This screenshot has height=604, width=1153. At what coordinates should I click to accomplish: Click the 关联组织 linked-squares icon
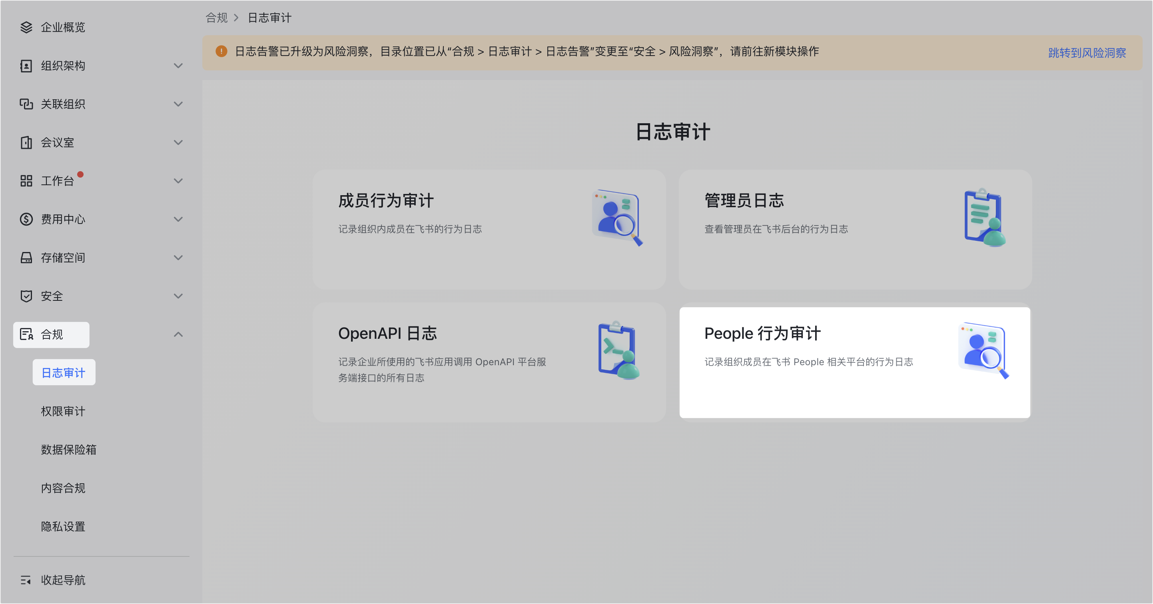point(26,104)
